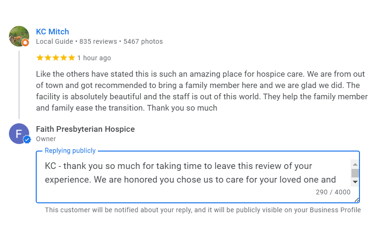Click the review text body
The image size is (375, 232).
pos(201,91)
